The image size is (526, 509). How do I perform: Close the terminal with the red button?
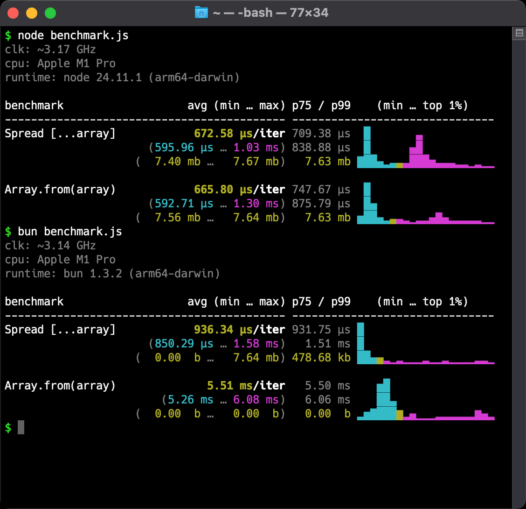click(13, 13)
